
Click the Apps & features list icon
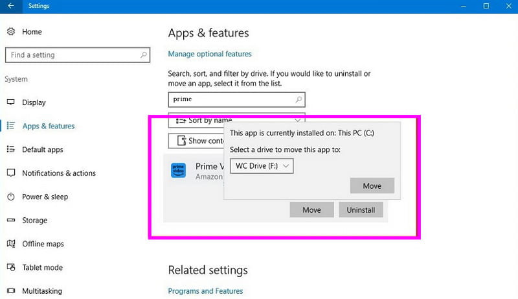[x=11, y=126]
